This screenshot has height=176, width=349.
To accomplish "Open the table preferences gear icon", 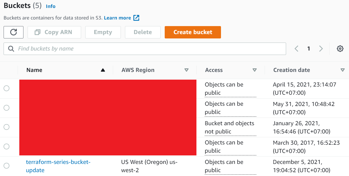I will 340,49.
